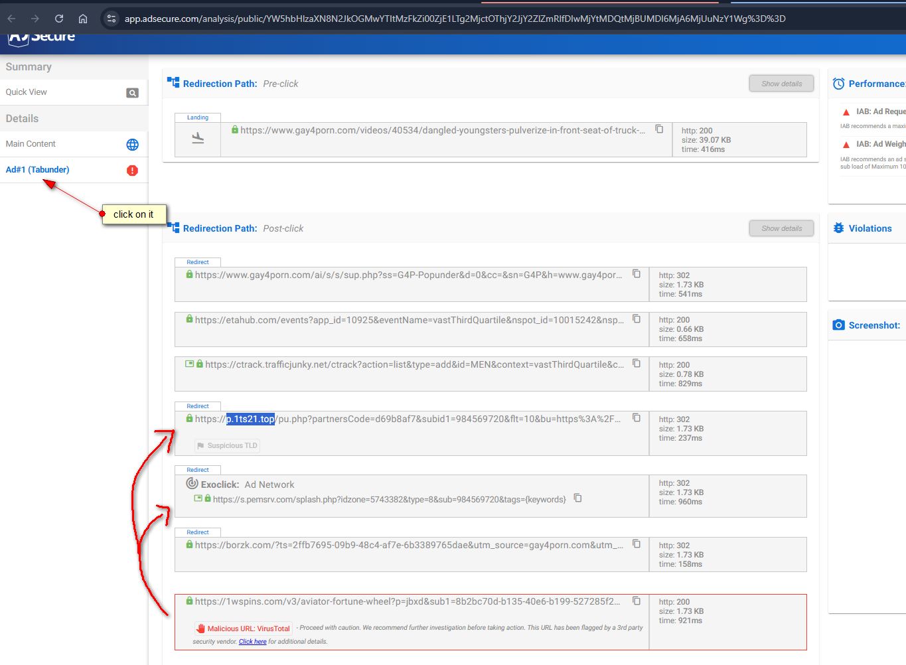The width and height of the screenshot is (906, 665).
Task: Click the Violations panel heading text
Action: 870,228
